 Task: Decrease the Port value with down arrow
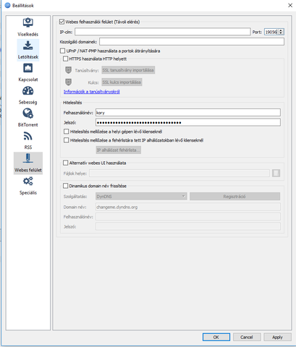click(281, 33)
